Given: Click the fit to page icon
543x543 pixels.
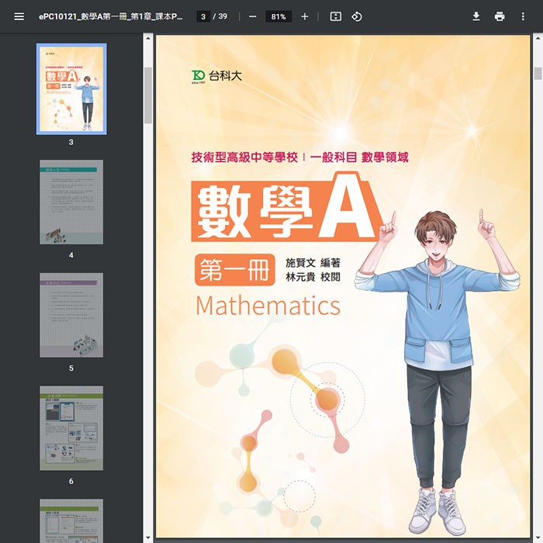Looking at the screenshot, I should coord(336,16).
